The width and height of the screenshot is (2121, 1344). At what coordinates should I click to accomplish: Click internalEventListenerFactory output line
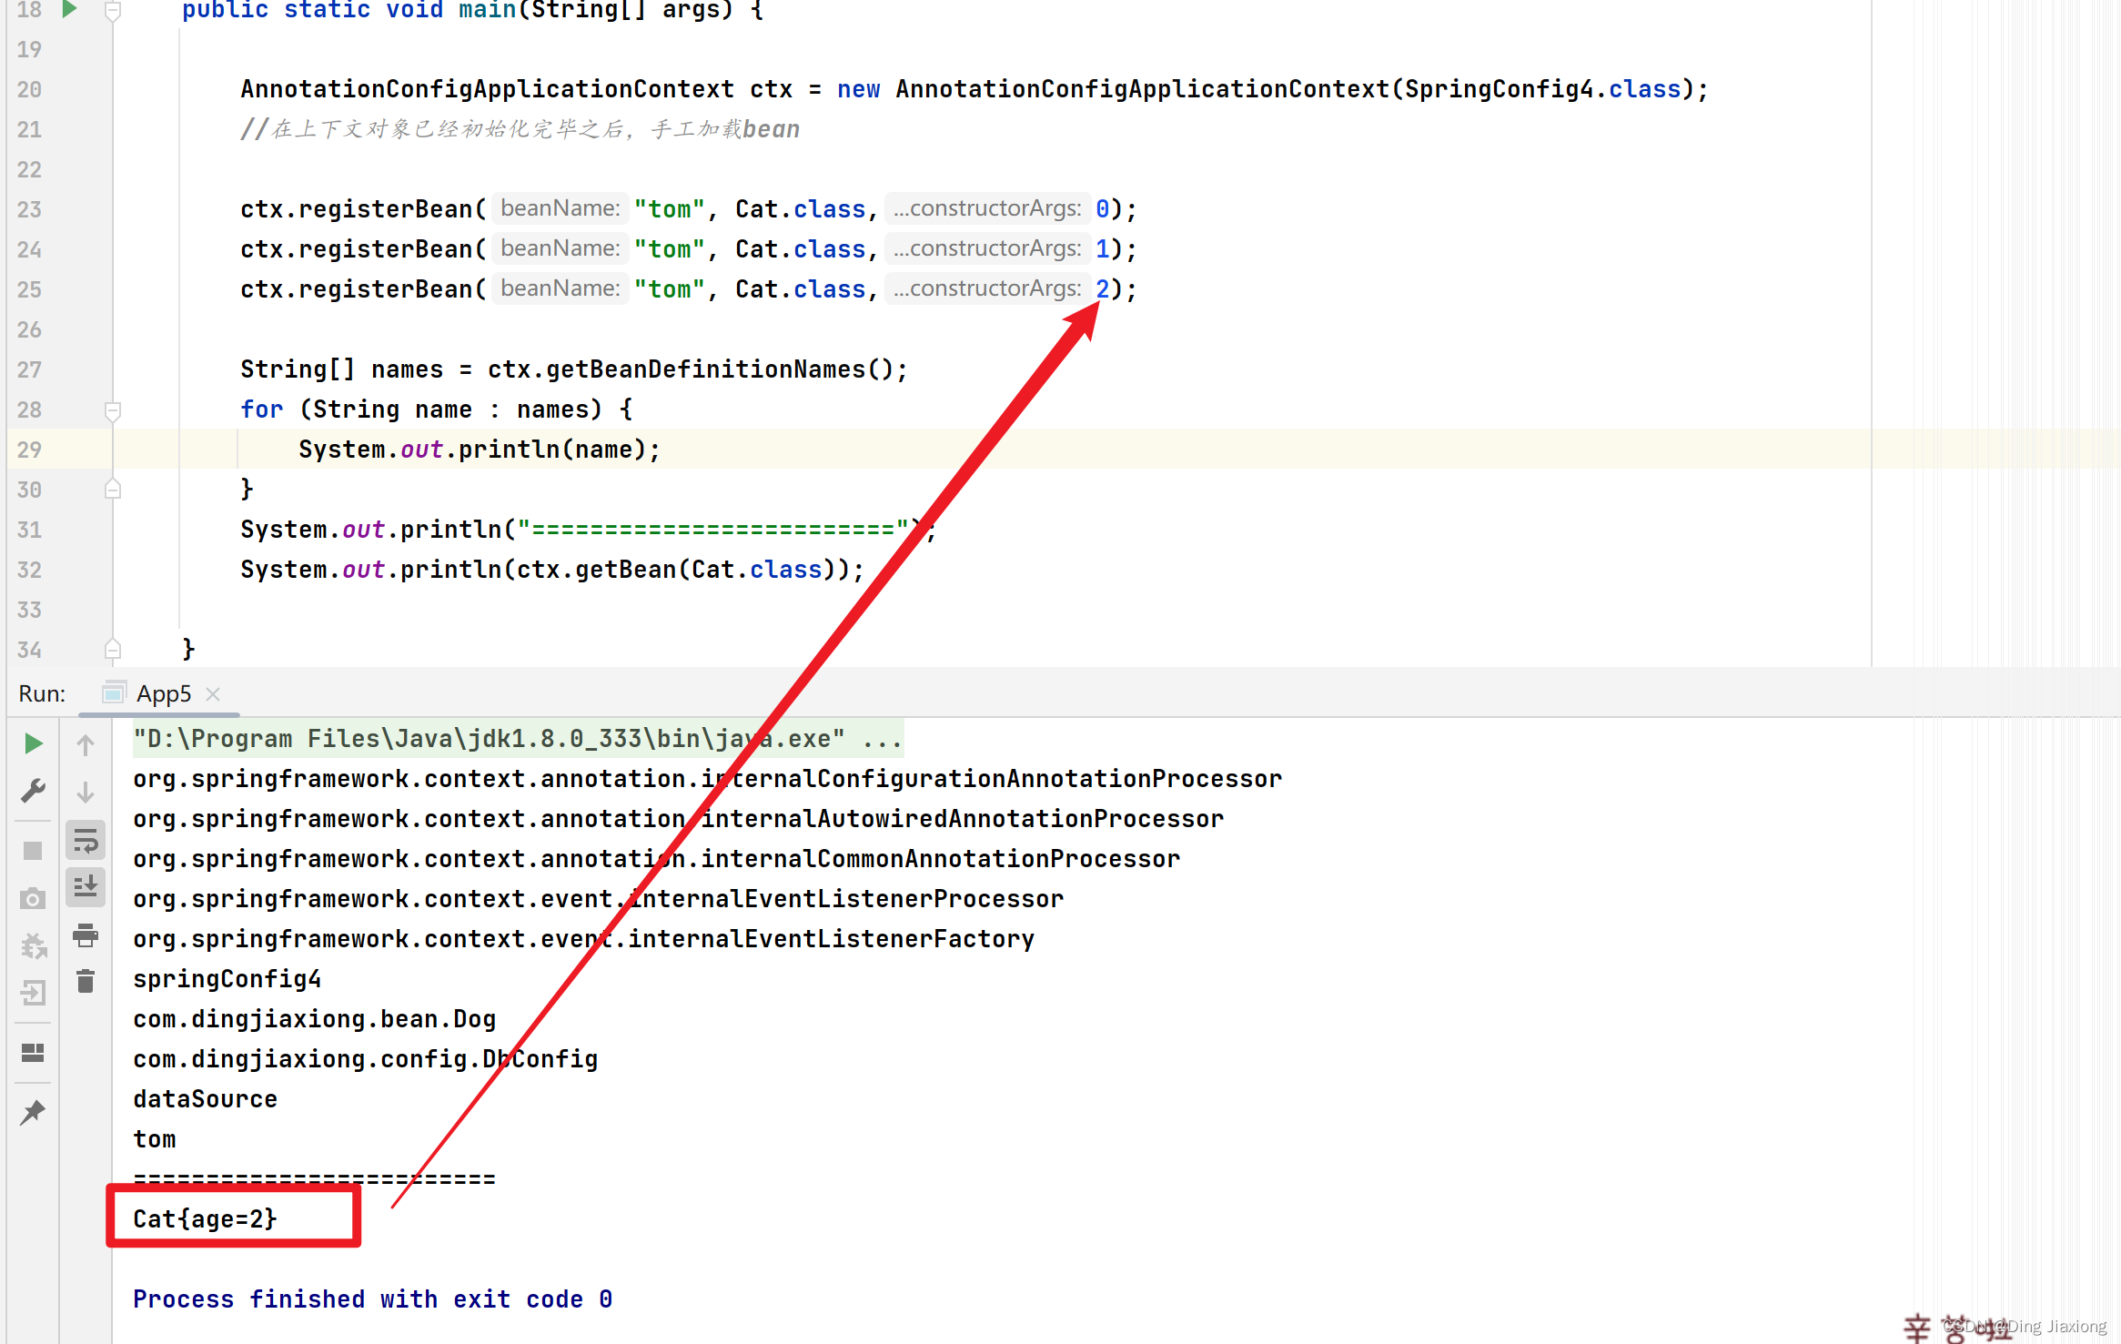point(583,939)
